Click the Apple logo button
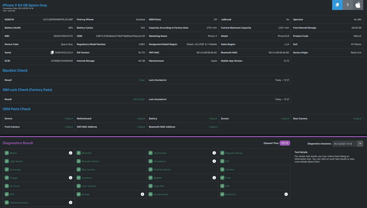 tap(358, 5)
